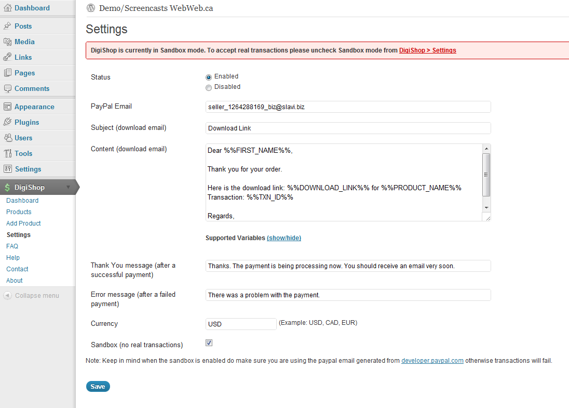Click the content textarea scrollbar thumb
The width and height of the screenshot is (569, 408).
click(486, 175)
